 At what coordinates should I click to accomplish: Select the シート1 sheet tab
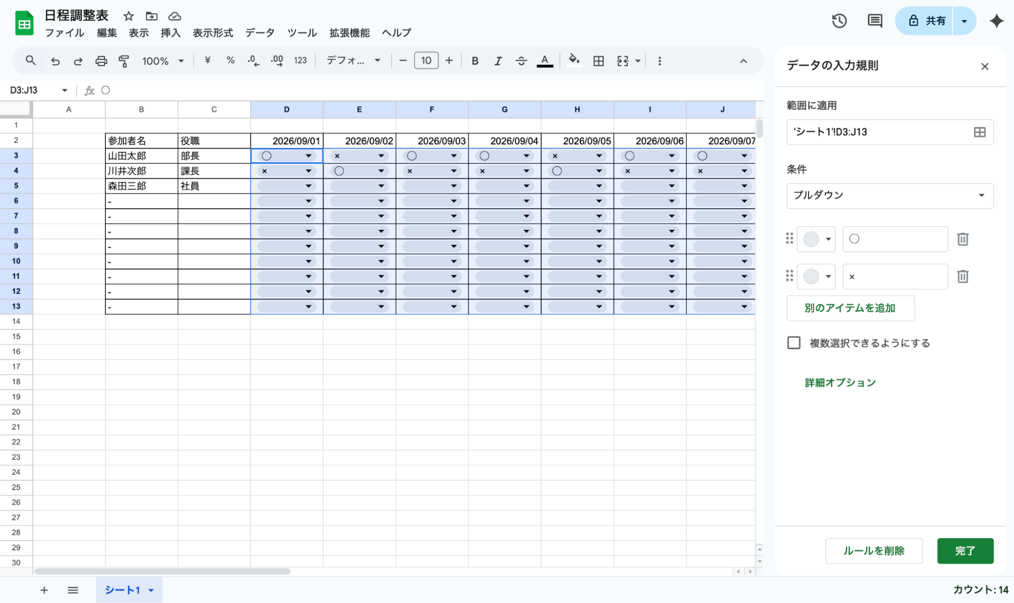tap(122, 590)
